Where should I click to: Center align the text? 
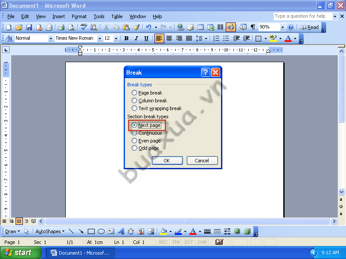(x=169, y=38)
